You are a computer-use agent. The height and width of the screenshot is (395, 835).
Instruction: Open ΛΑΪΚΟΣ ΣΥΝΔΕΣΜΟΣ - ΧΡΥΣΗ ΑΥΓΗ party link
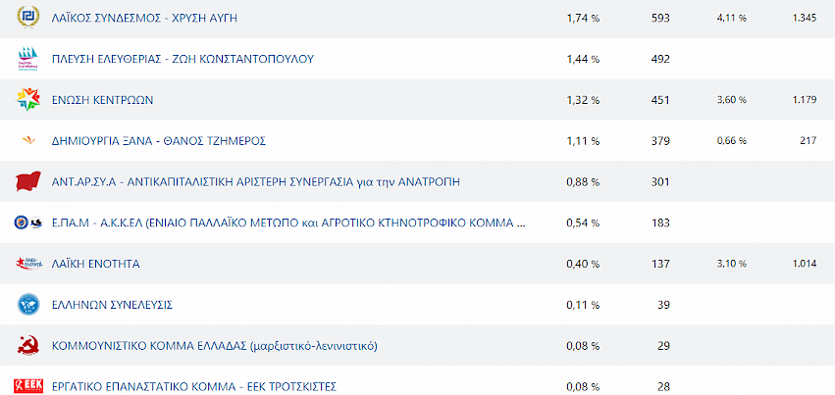[x=144, y=18]
